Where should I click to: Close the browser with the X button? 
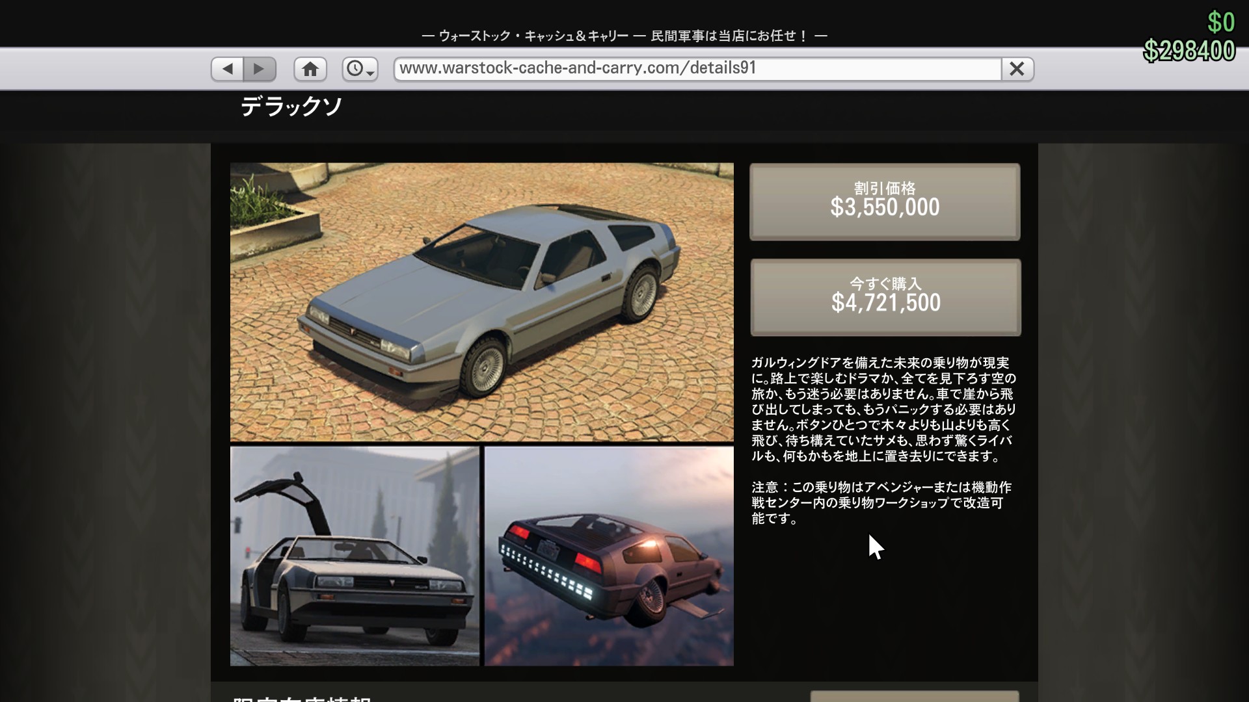[1017, 69]
